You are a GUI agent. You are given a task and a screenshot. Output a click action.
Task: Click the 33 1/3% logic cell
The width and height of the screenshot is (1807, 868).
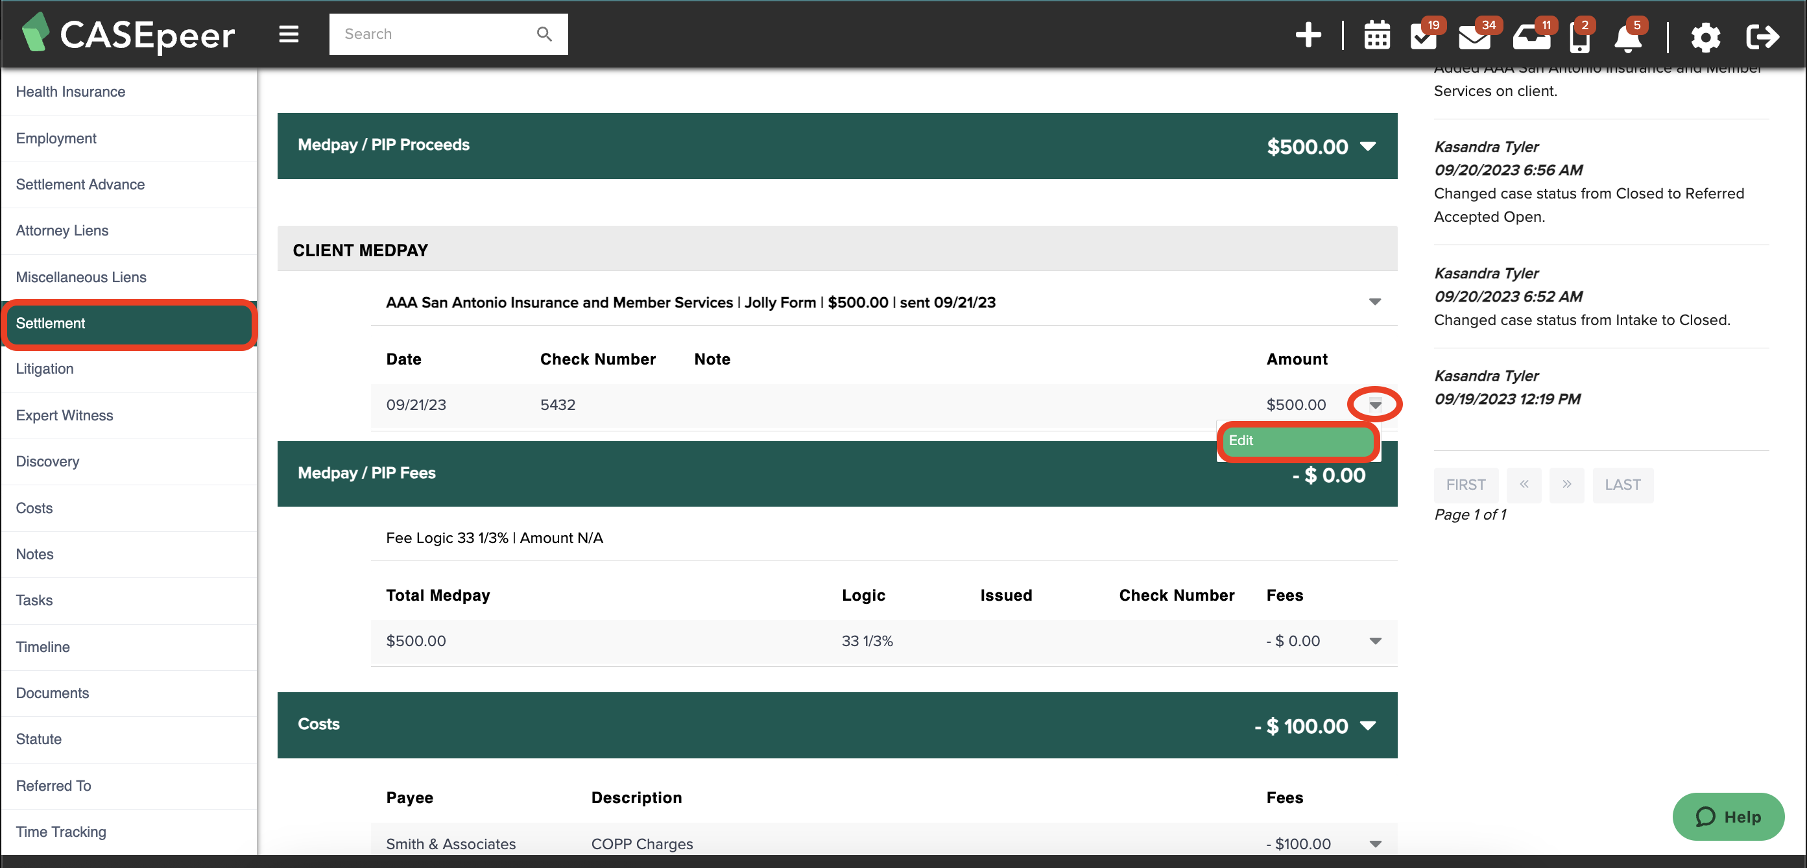coord(867,641)
